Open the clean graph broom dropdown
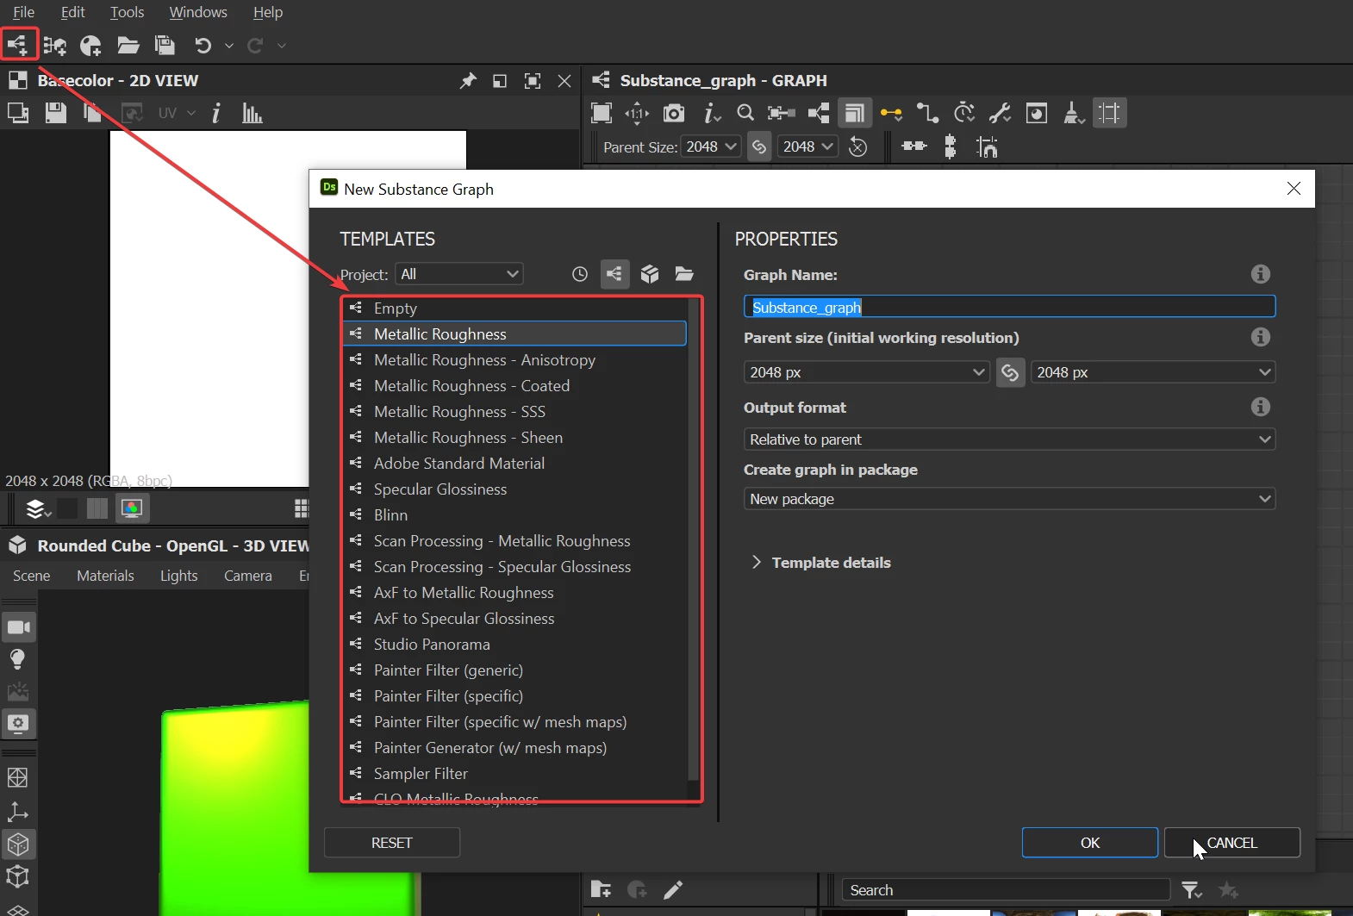The width and height of the screenshot is (1353, 916). (x=1073, y=113)
